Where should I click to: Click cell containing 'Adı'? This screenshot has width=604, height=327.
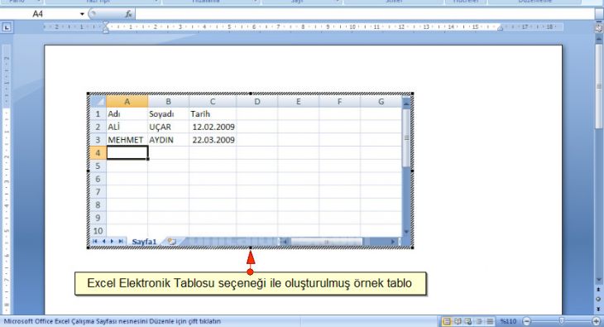coord(127,113)
